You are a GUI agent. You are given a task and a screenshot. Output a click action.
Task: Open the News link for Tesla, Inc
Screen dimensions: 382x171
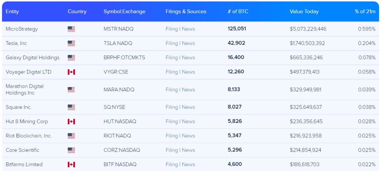[x=189, y=43]
